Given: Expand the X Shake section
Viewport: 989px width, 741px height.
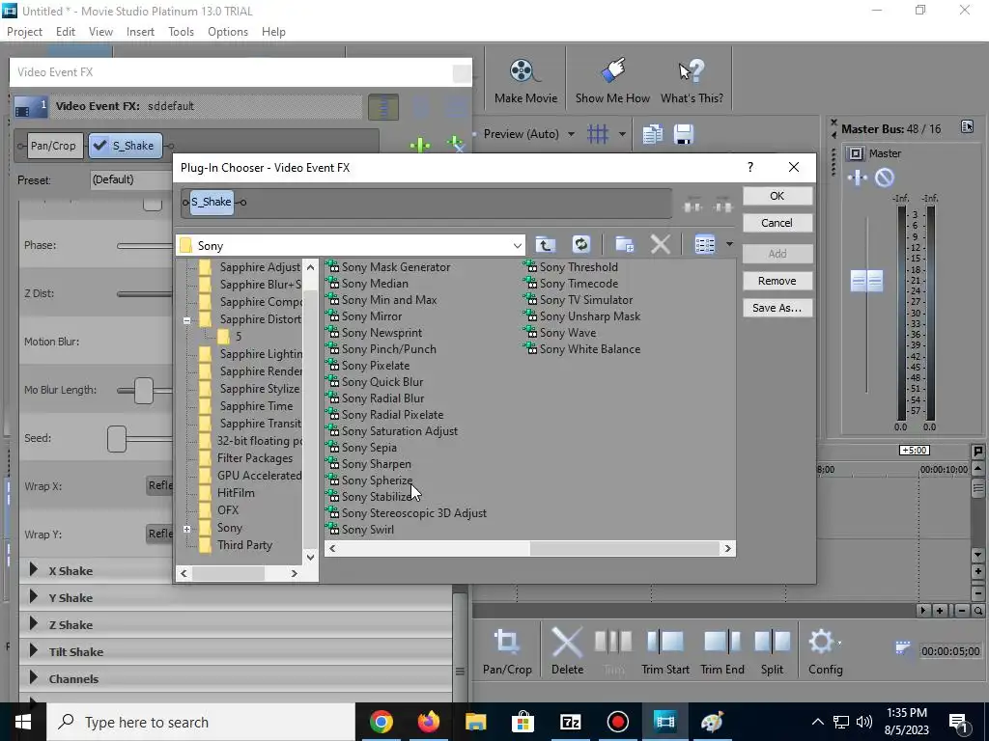Looking at the screenshot, I should pos(34,570).
